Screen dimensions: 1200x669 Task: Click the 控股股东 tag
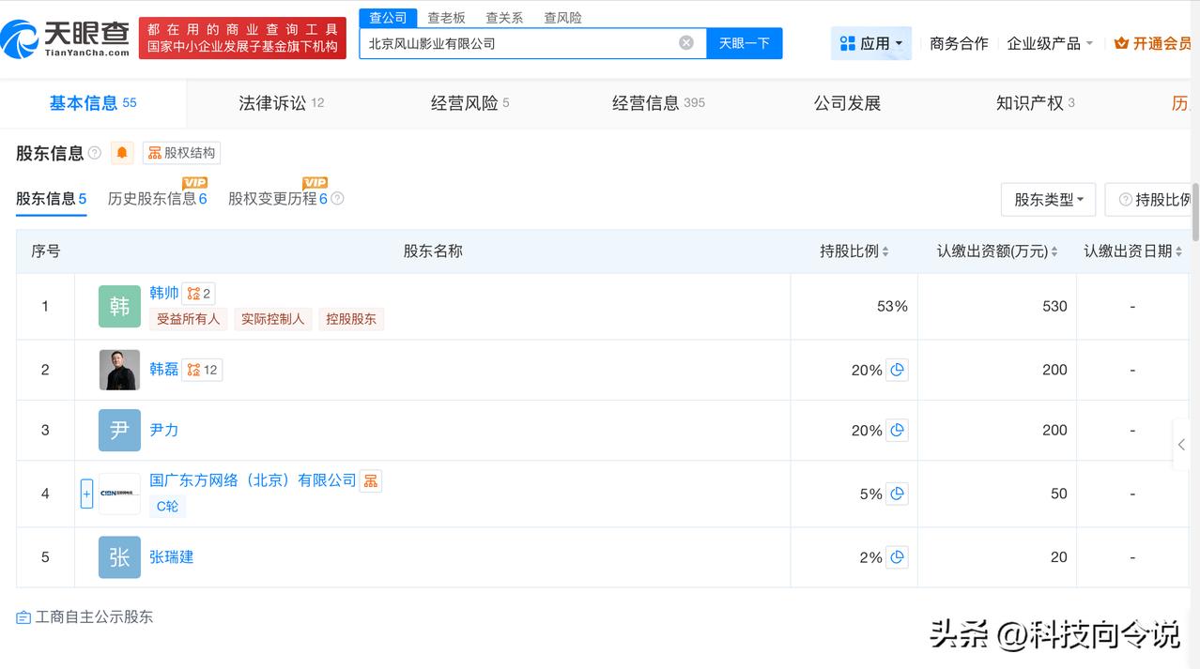(x=351, y=319)
